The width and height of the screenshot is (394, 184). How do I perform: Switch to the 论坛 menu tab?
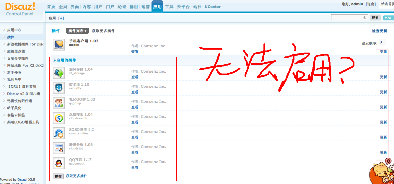pyautogui.click(x=122, y=6)
